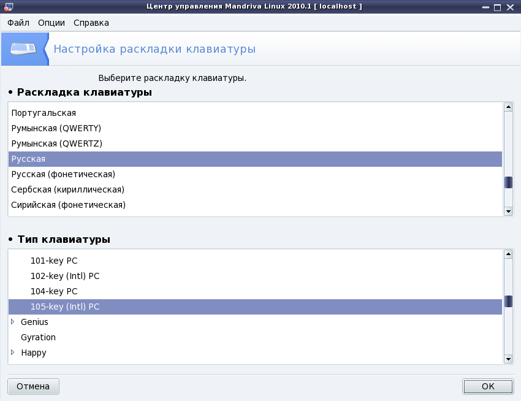Image resolution: width=521 pixels, height=401 pixels.
Task: Expand the Happy keyboard group
Action: click(13, 352)
